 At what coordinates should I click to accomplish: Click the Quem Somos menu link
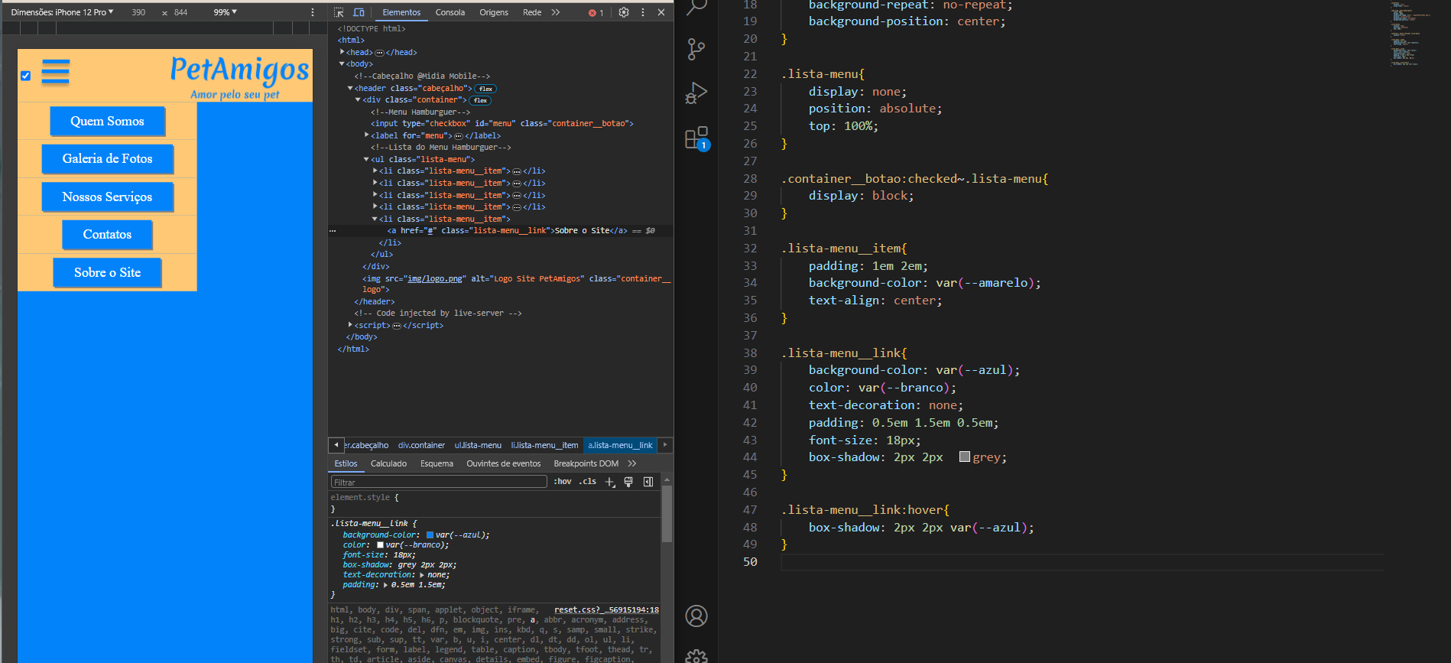click(x=107, y=121)
